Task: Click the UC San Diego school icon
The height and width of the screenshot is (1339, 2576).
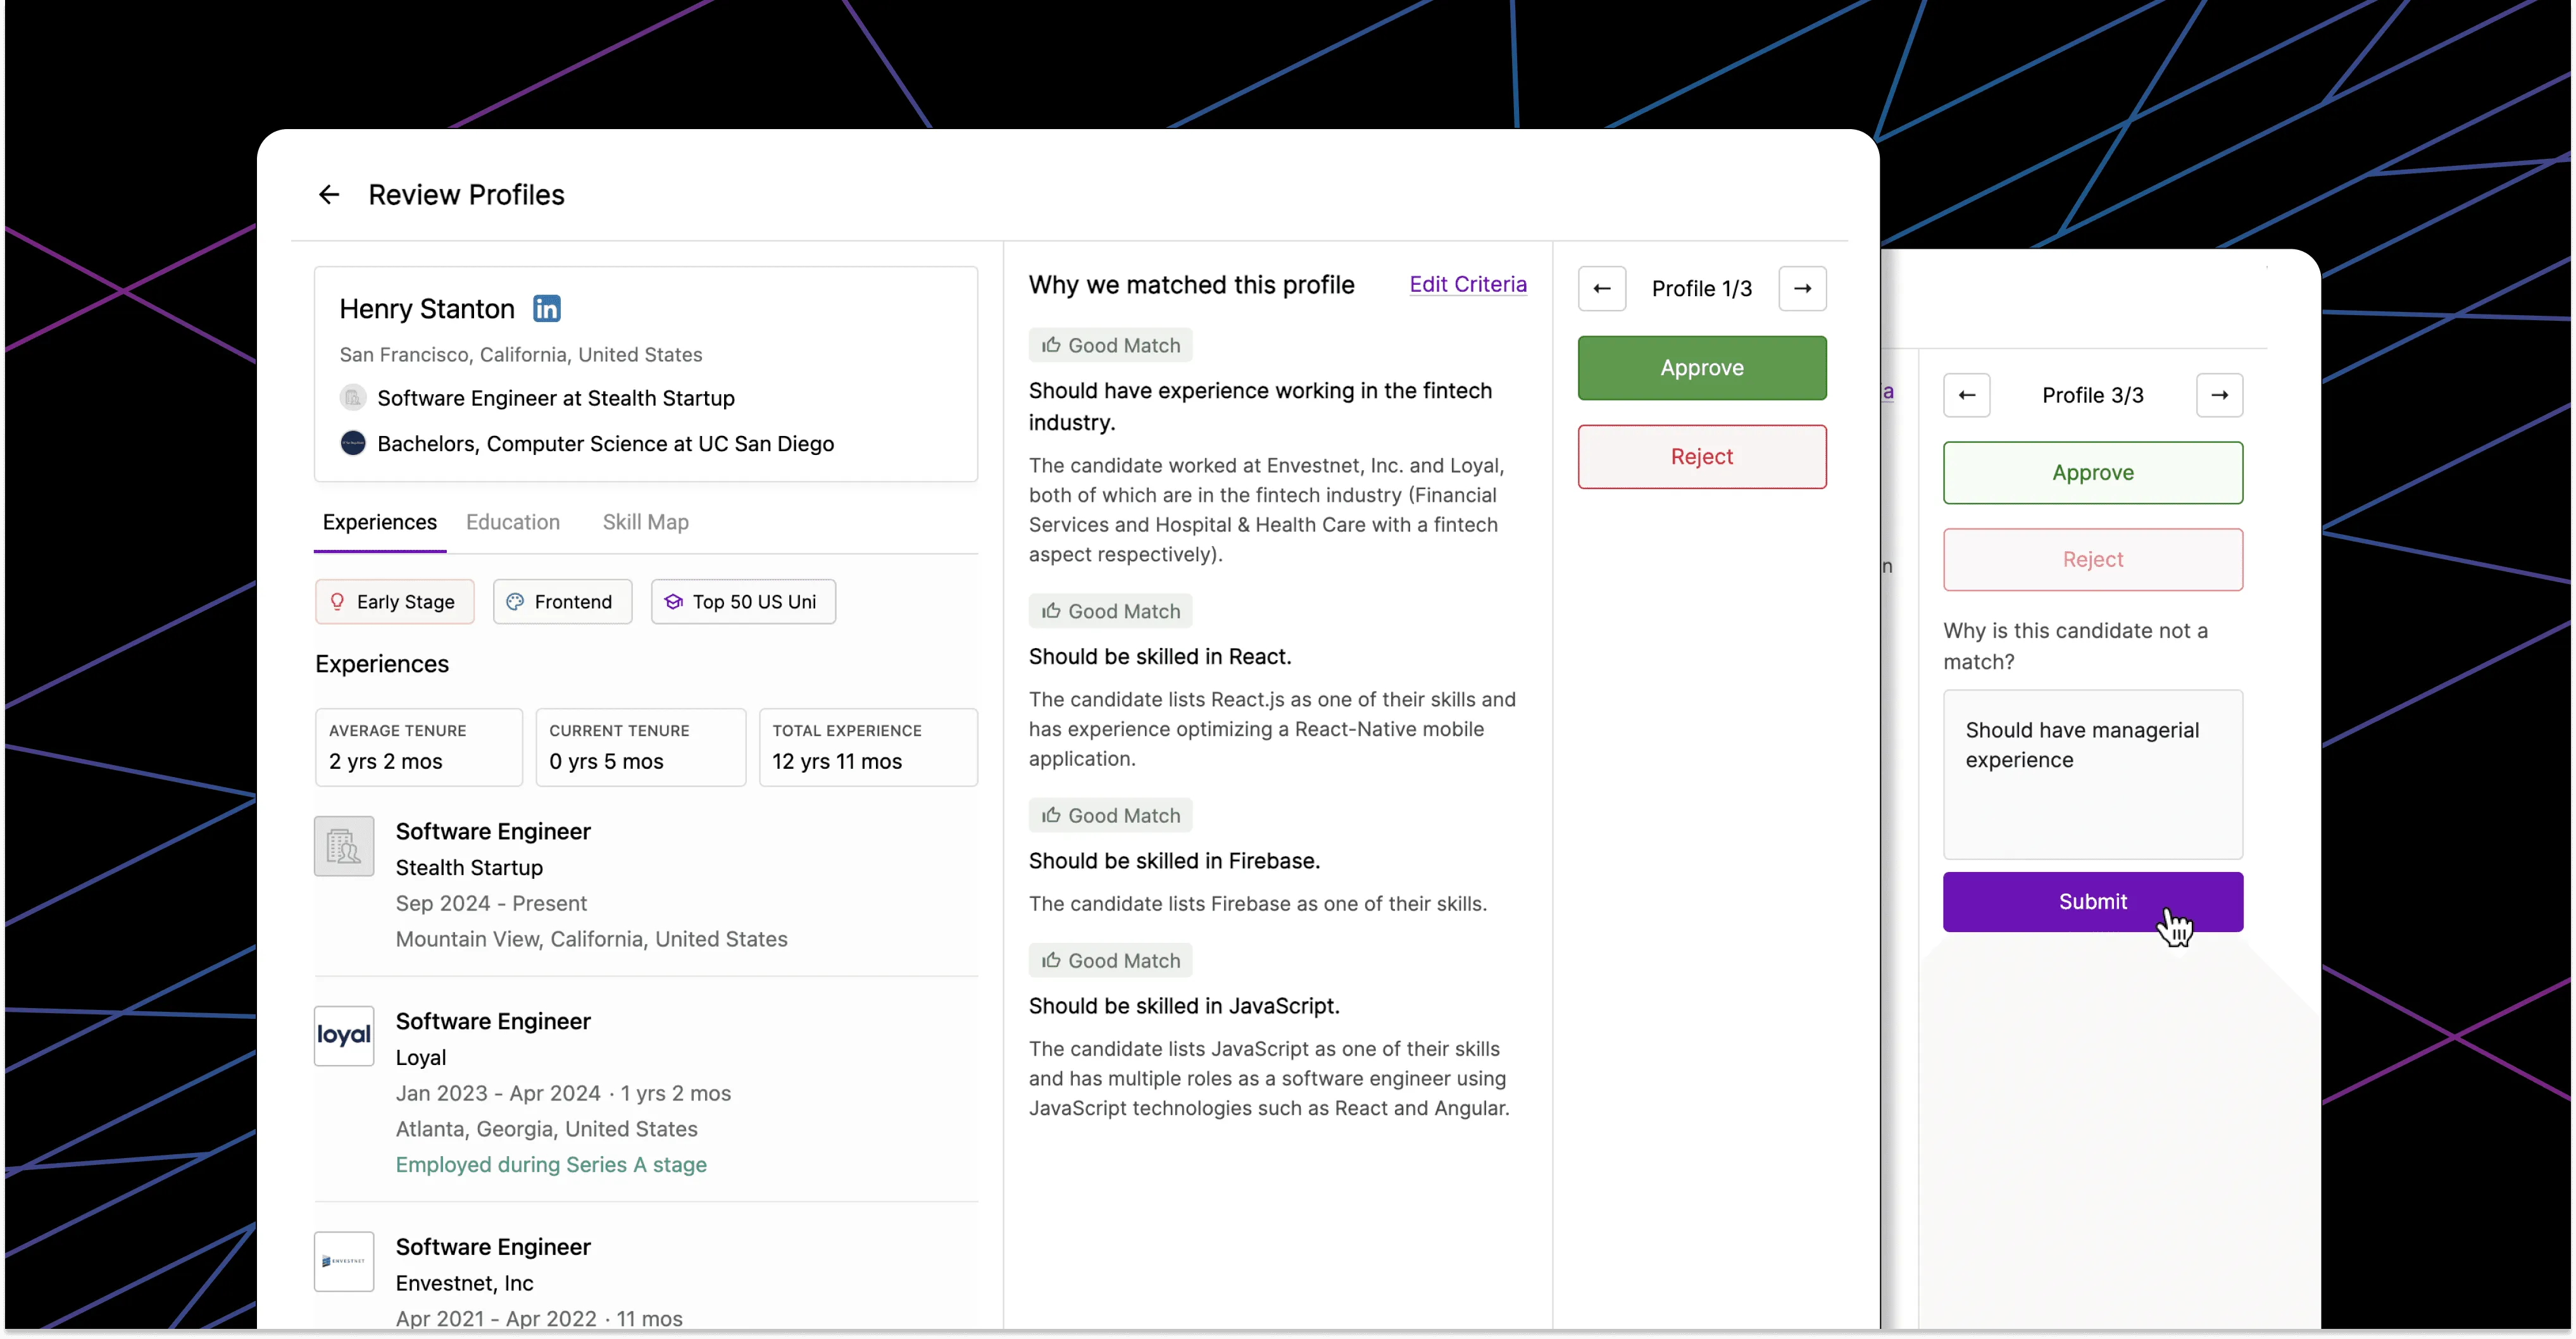Action: click(x=353, y=443)
